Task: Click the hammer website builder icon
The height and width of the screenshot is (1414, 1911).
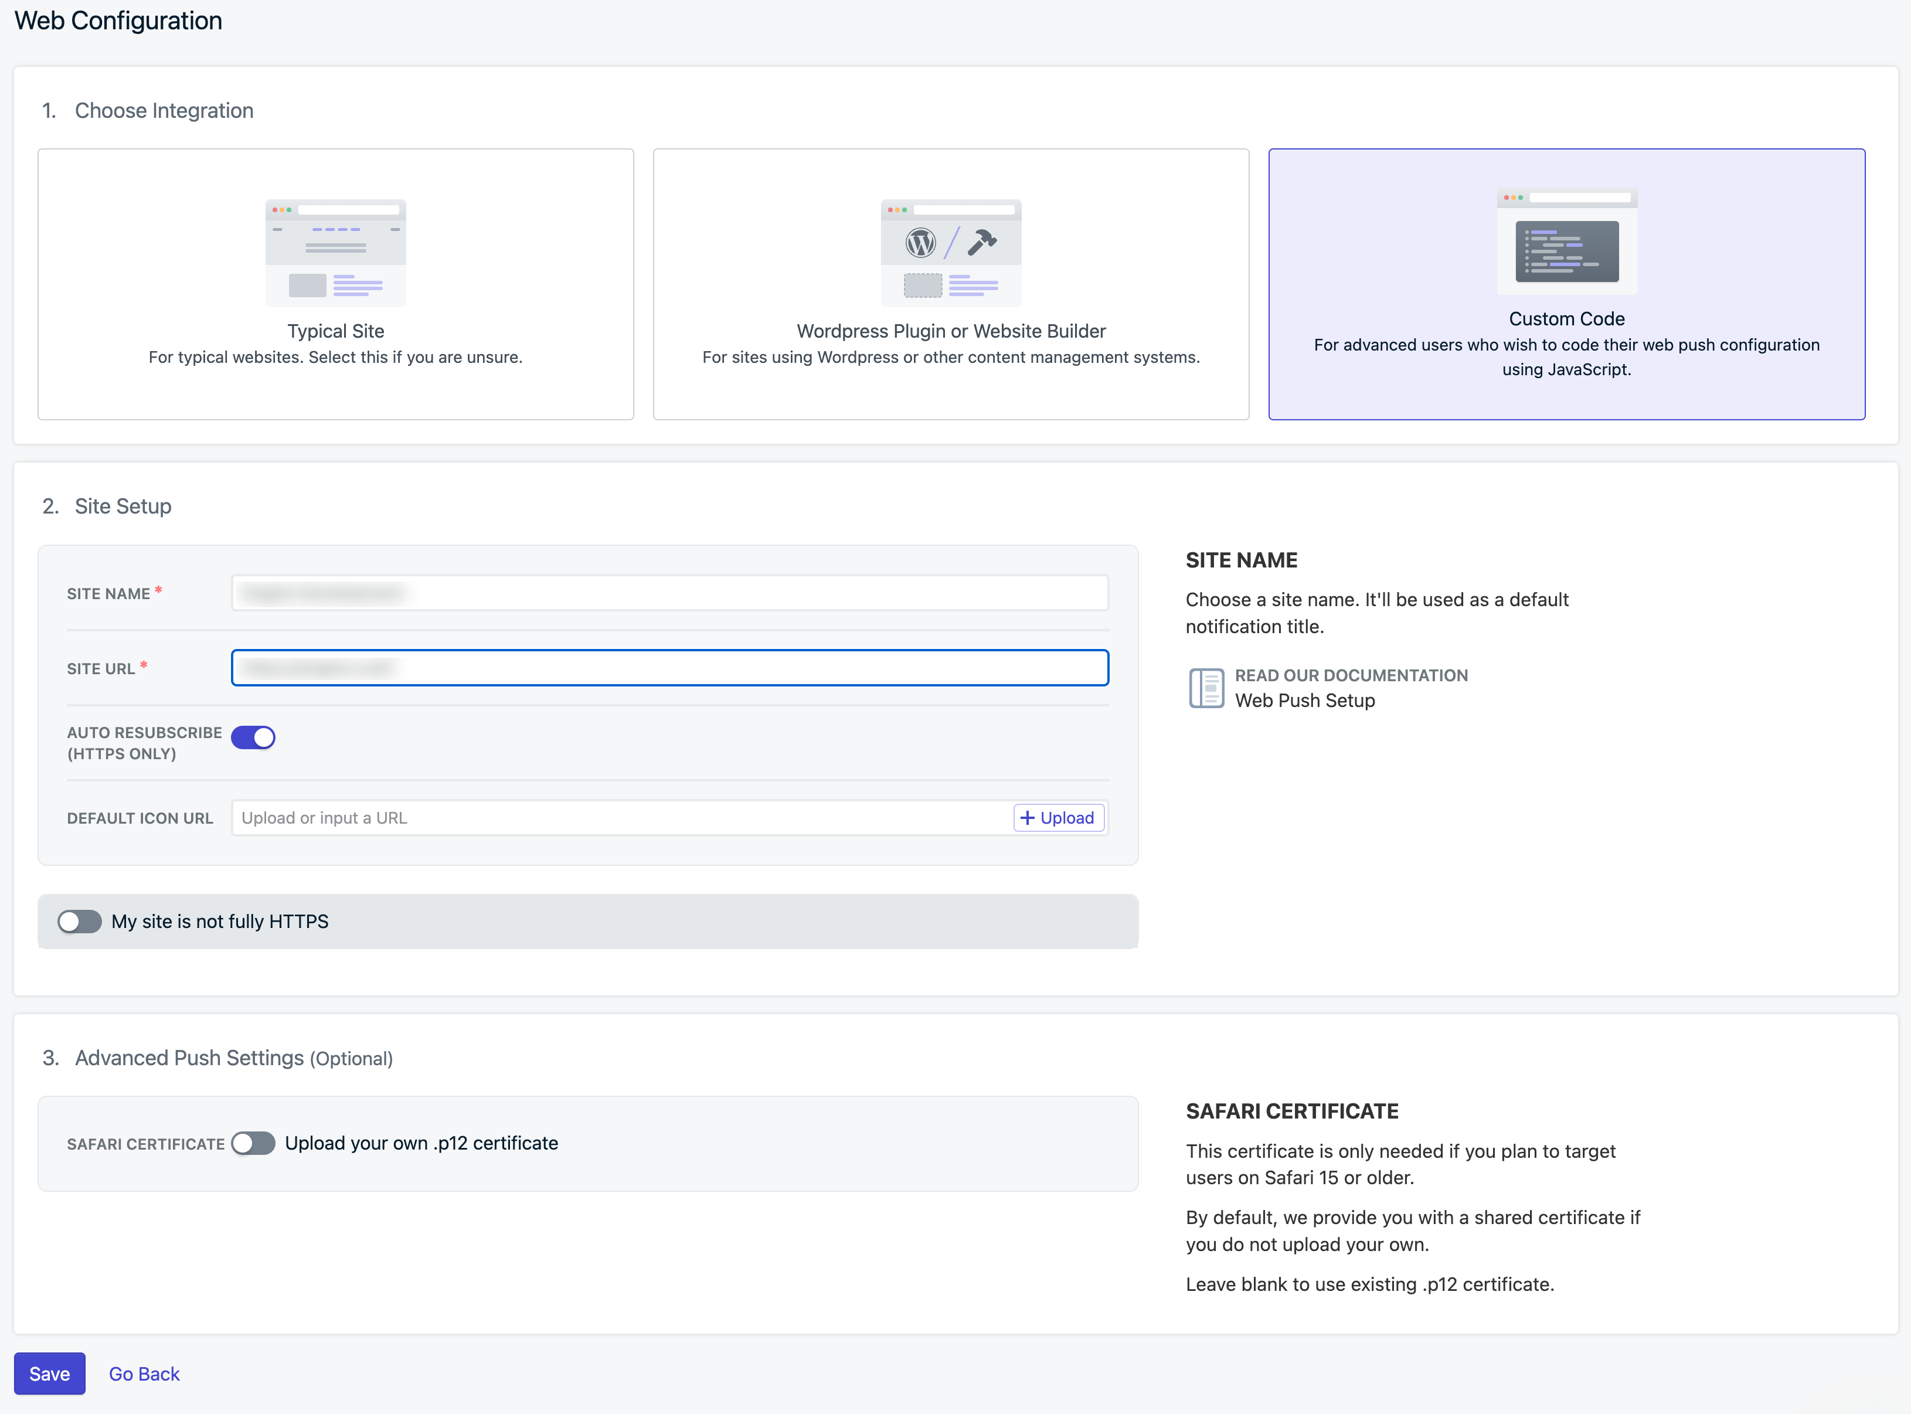Action: point(982,242)
